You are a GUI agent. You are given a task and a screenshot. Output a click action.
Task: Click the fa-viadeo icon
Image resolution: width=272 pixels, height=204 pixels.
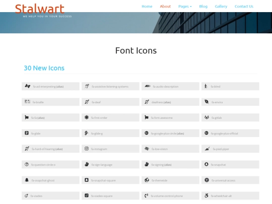[x=26, y=195]
